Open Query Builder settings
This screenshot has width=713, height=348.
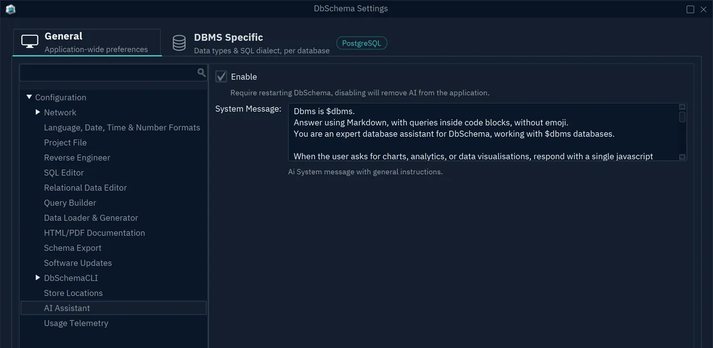coord(70,203)
